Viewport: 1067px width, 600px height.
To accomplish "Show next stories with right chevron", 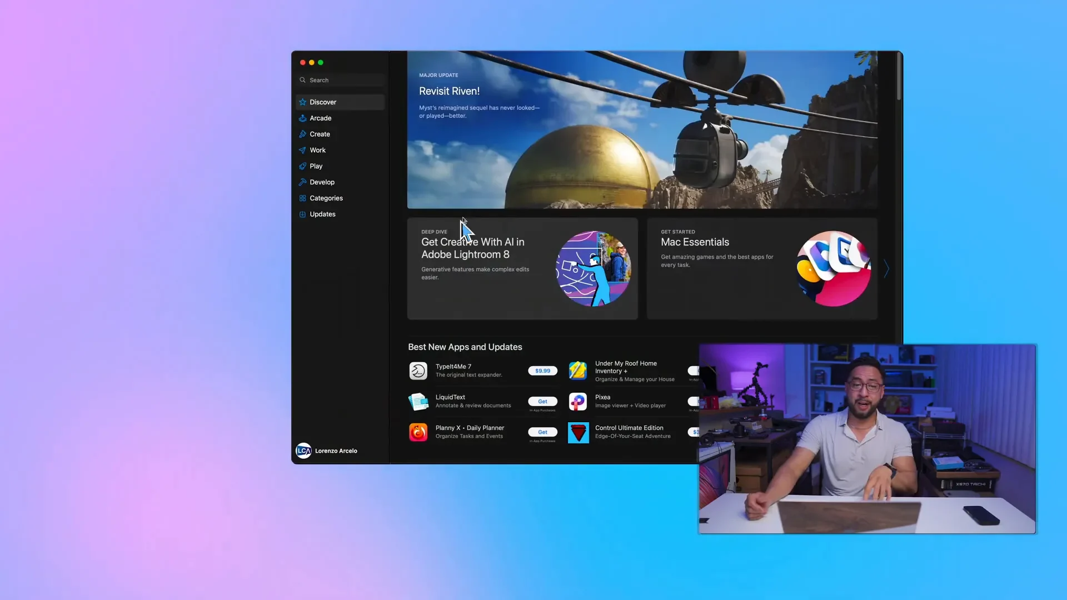I will pos(886,269).
